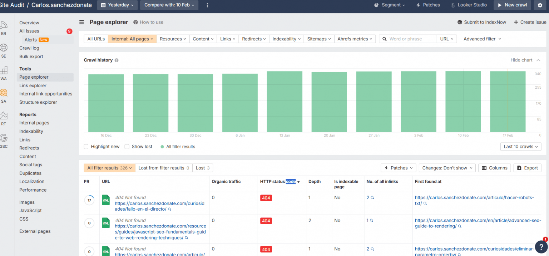This screenshot has width=549, height=256.
Task: Click the magnifier next to fallo-en-el-directo URL
Action: click(170, 209)
